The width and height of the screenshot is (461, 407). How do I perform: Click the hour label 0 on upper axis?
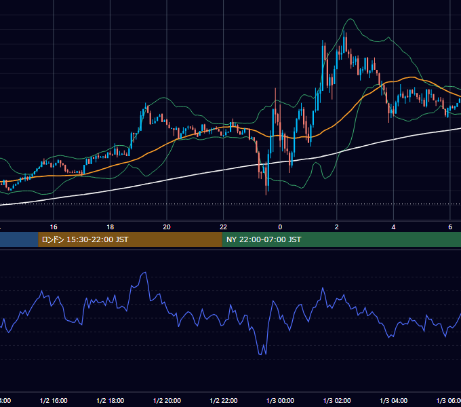tap(280, 227)
